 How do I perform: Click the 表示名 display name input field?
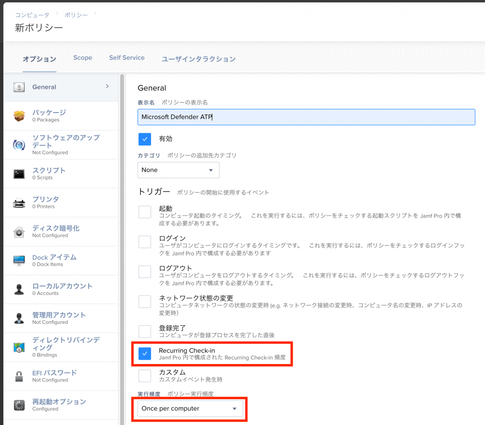click(306, 117)
